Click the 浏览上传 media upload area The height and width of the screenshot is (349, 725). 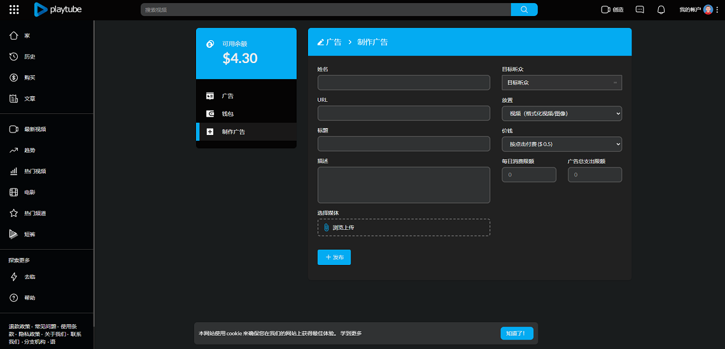404,227
